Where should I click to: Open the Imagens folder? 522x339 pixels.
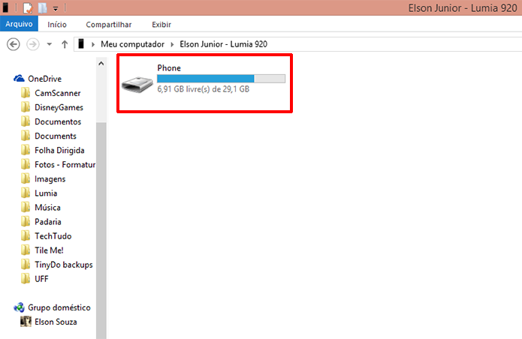click(50, 178)
